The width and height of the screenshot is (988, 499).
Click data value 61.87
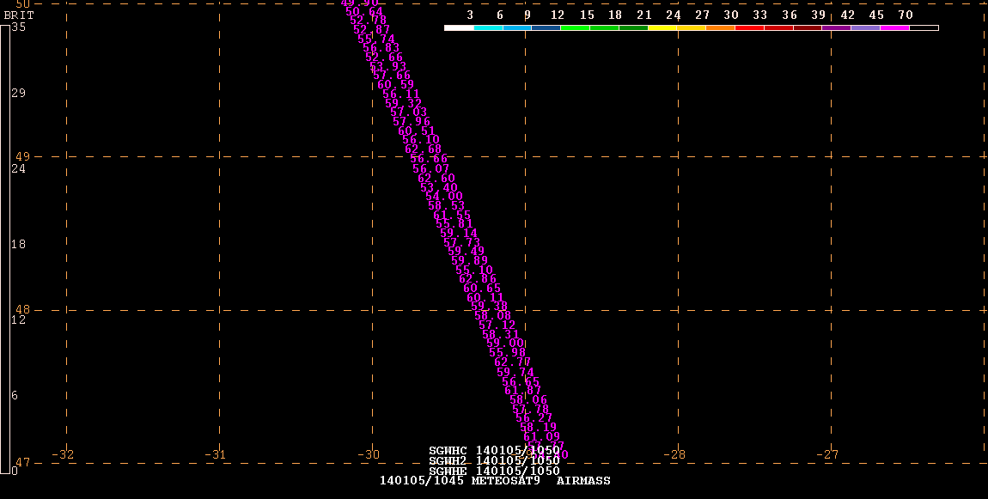(x=523, y=391)
